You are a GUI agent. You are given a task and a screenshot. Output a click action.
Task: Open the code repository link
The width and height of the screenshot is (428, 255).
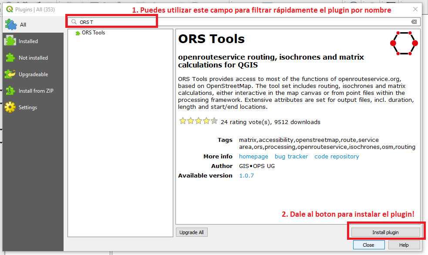(x=337, y=157)
